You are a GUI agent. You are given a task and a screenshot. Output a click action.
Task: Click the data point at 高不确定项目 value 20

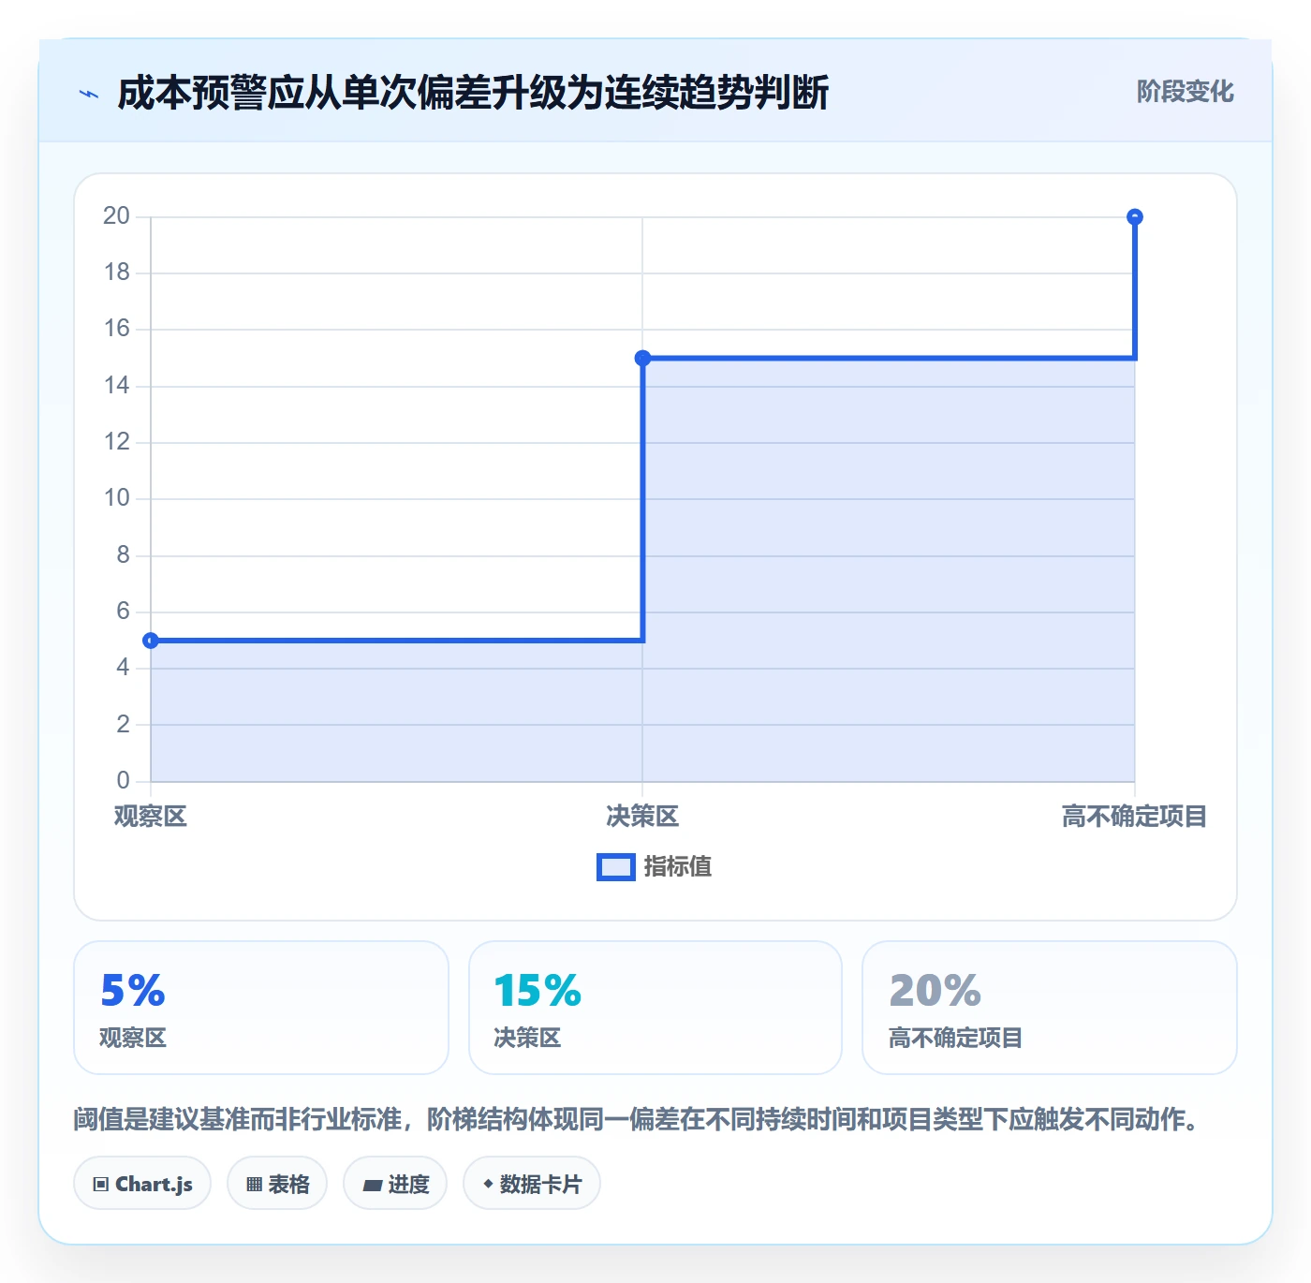tap(1134, 217)
